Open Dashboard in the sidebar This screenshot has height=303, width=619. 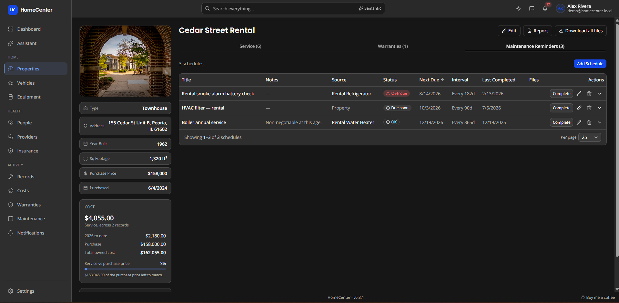pyautogui.click(x=36, y=29)
